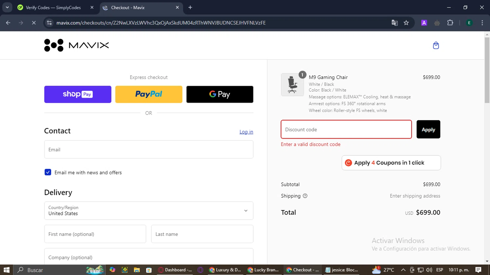Image resolution: width=490 pixels, height=275 pixels.
Task: Open the purple circle app in taskbar
Action: pyautogui.click(x=201, y=270)
